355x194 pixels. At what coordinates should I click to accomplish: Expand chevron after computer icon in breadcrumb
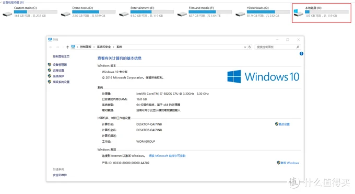[77, 47]
